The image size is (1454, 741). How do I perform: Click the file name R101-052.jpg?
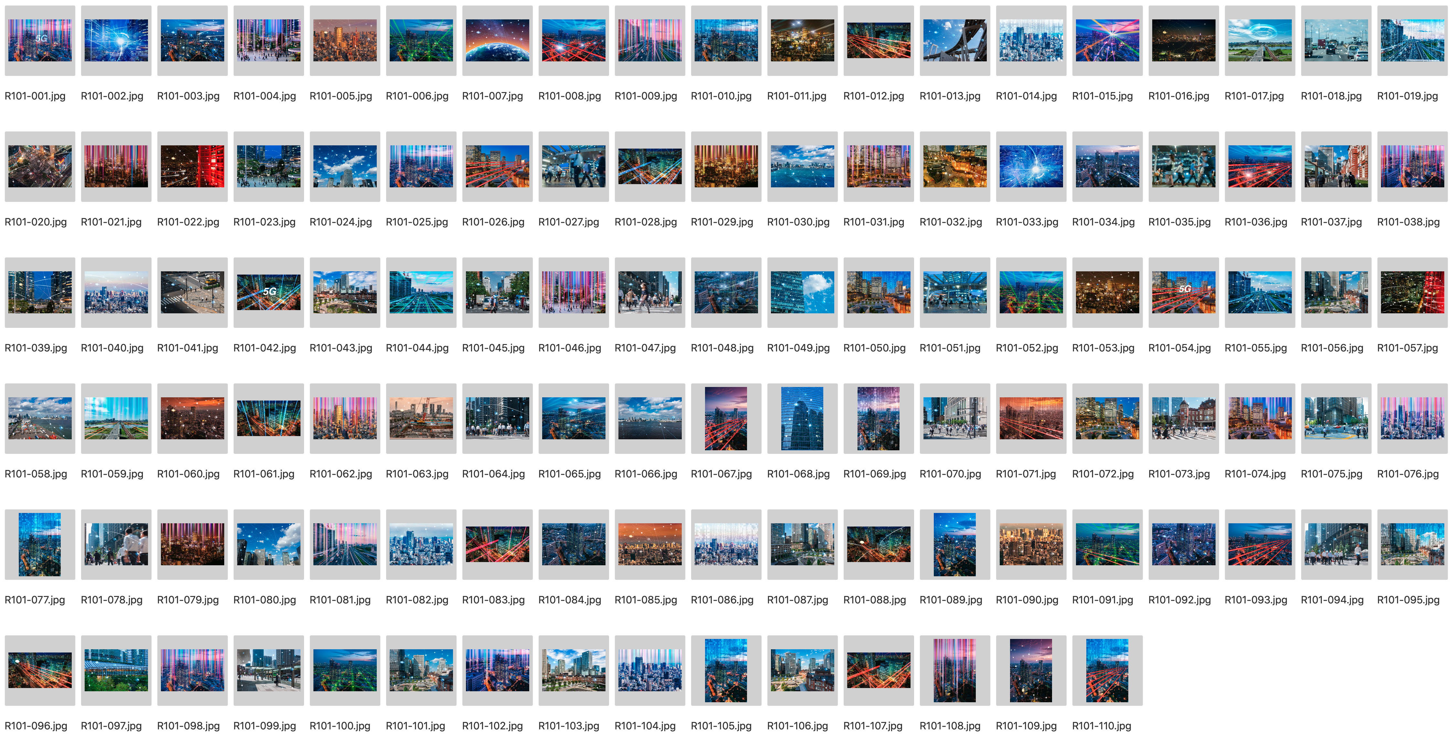tap(1027, 348)
